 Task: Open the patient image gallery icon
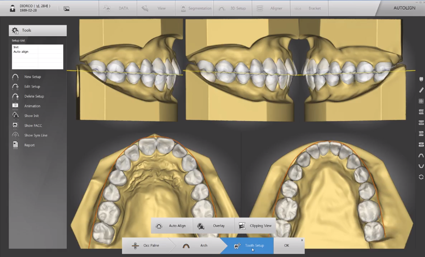[66, 9]
